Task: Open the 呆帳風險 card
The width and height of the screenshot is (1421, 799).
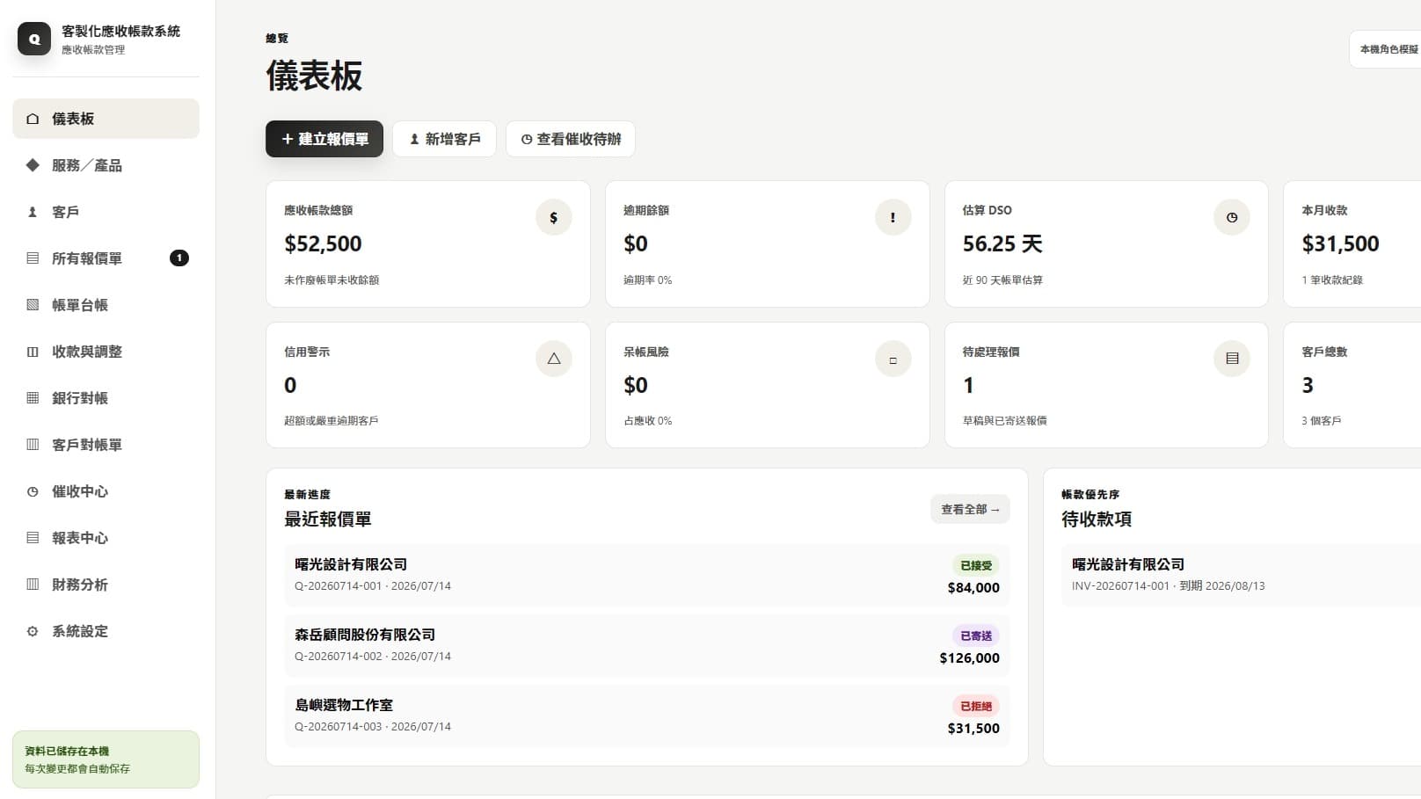Action: 768,385
